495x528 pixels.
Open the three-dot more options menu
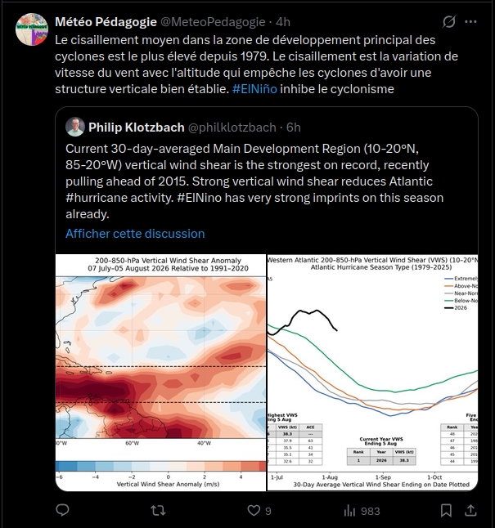coord(470,22)
